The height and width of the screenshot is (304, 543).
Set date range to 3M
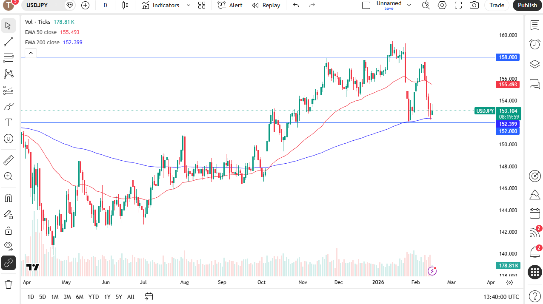[67, 297]
